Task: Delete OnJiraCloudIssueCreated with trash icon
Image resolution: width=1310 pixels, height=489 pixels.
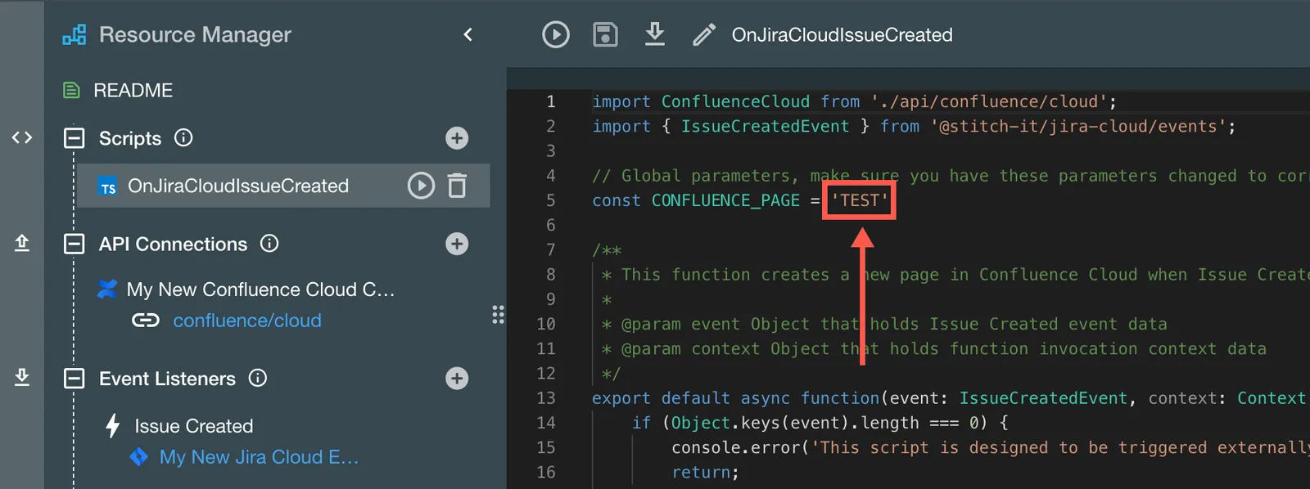Action: click(457, 186)
